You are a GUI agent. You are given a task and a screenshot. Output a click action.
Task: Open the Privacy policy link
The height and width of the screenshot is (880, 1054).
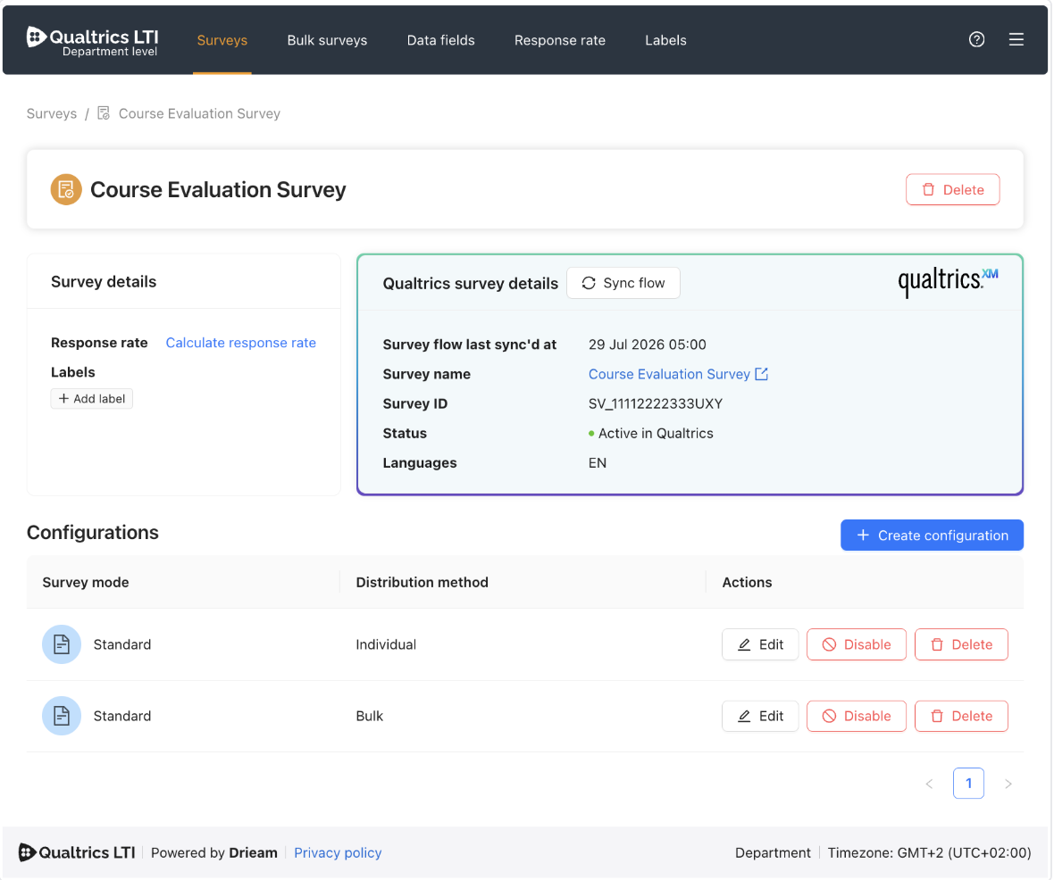click(x=338, y=852)
